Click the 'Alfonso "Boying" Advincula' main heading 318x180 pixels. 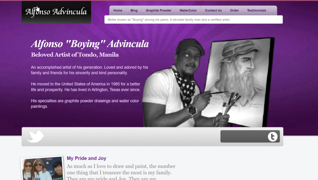tap(90, 44)
